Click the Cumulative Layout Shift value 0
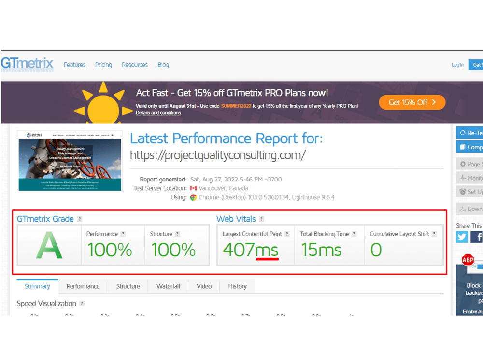 (x=376, y=250)
